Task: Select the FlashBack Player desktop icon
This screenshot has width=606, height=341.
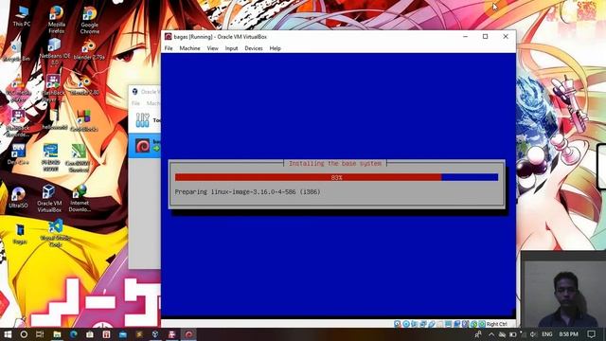Action: point(53,87)
